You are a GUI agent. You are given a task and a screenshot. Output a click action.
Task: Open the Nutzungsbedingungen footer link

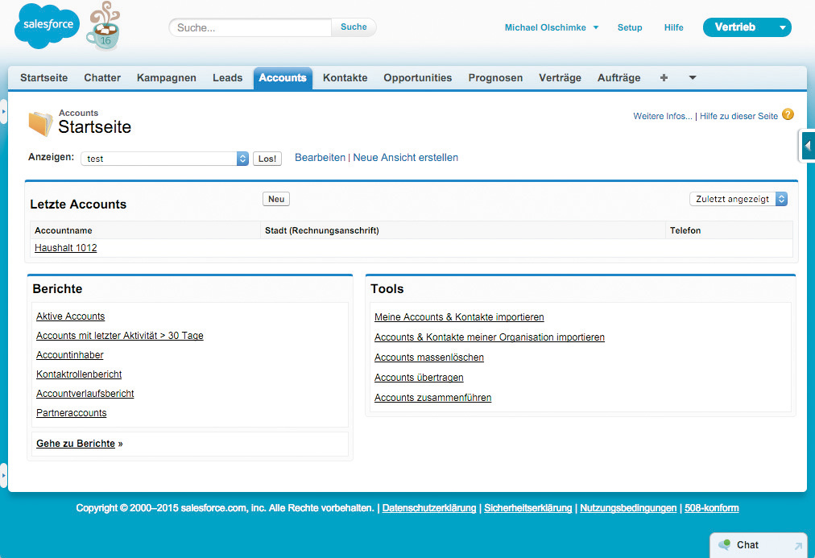pyautogui.click(x=628, y=508)
